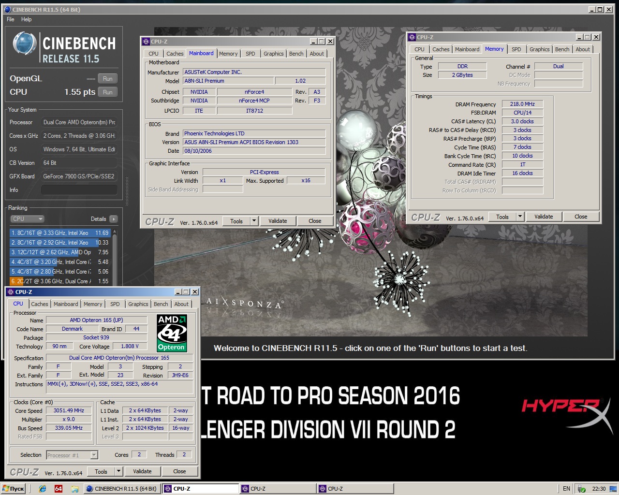Click title bar icon of Mainboard CPU-Z window

click(x=146, y=42)
